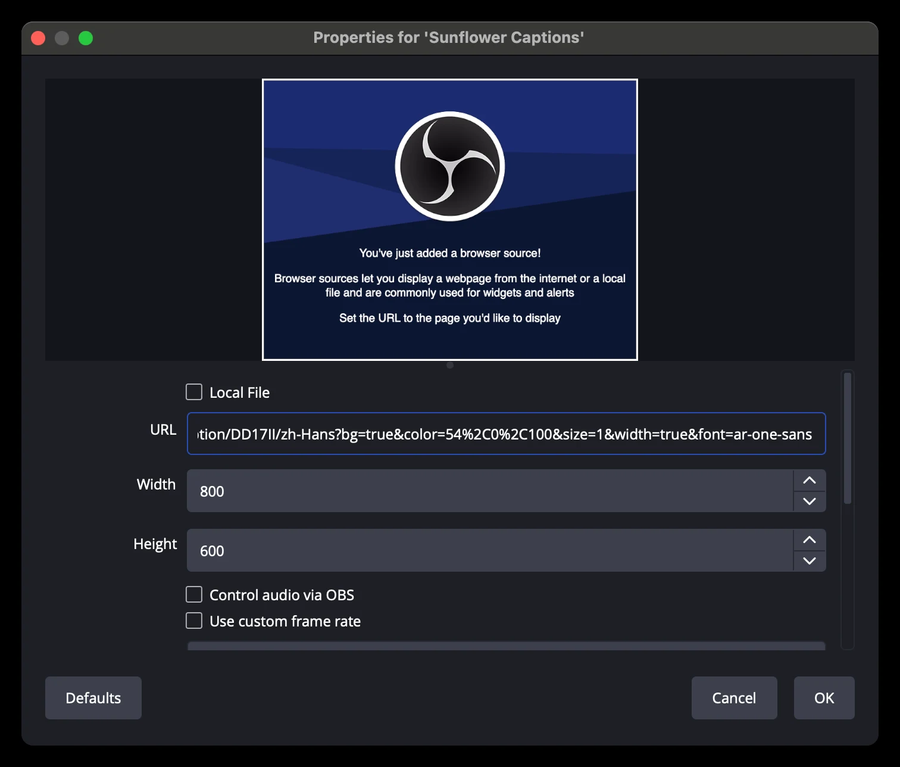Focus the Width value field
The image size is (900, 767).
click(489, 491)
